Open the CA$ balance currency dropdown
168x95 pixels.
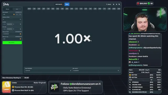(59, 4)
